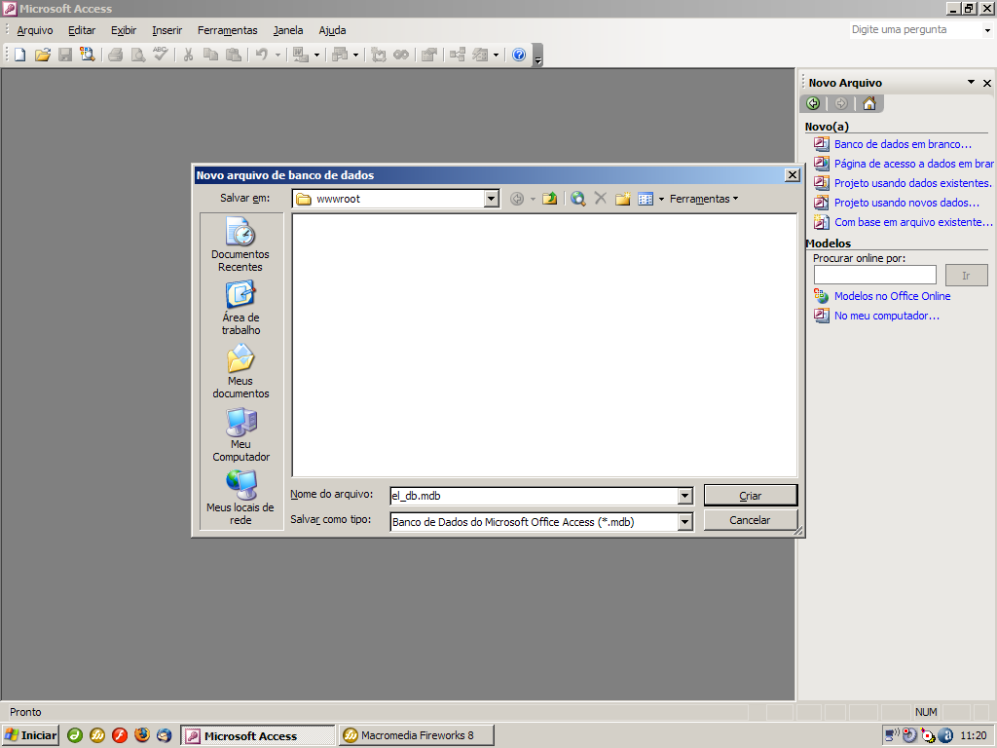The image size is (997, 748).
Task: Expand the Digite uma pergunta dropdown
Action: [x=987, y=30]
